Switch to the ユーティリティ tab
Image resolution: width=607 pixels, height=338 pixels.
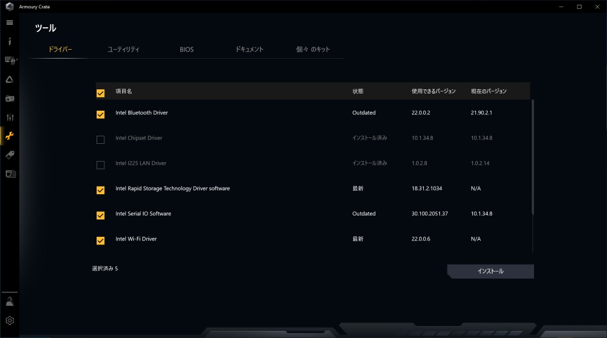123,49
